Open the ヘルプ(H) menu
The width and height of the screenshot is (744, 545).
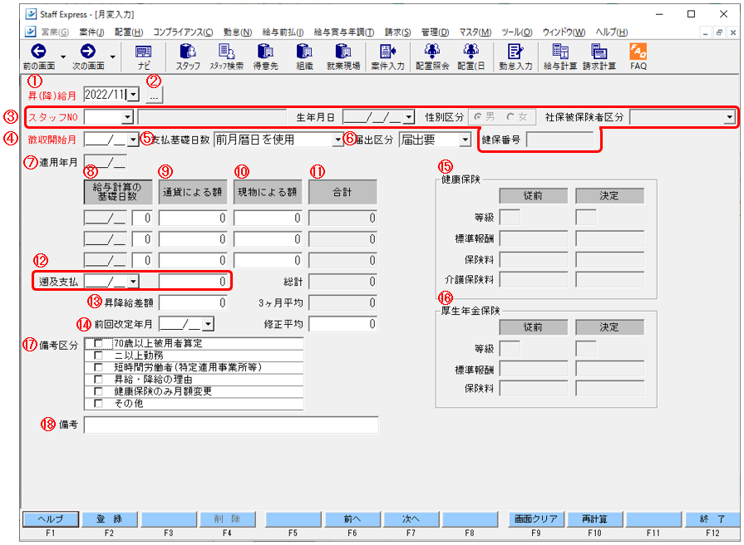(x=612, y=32)
